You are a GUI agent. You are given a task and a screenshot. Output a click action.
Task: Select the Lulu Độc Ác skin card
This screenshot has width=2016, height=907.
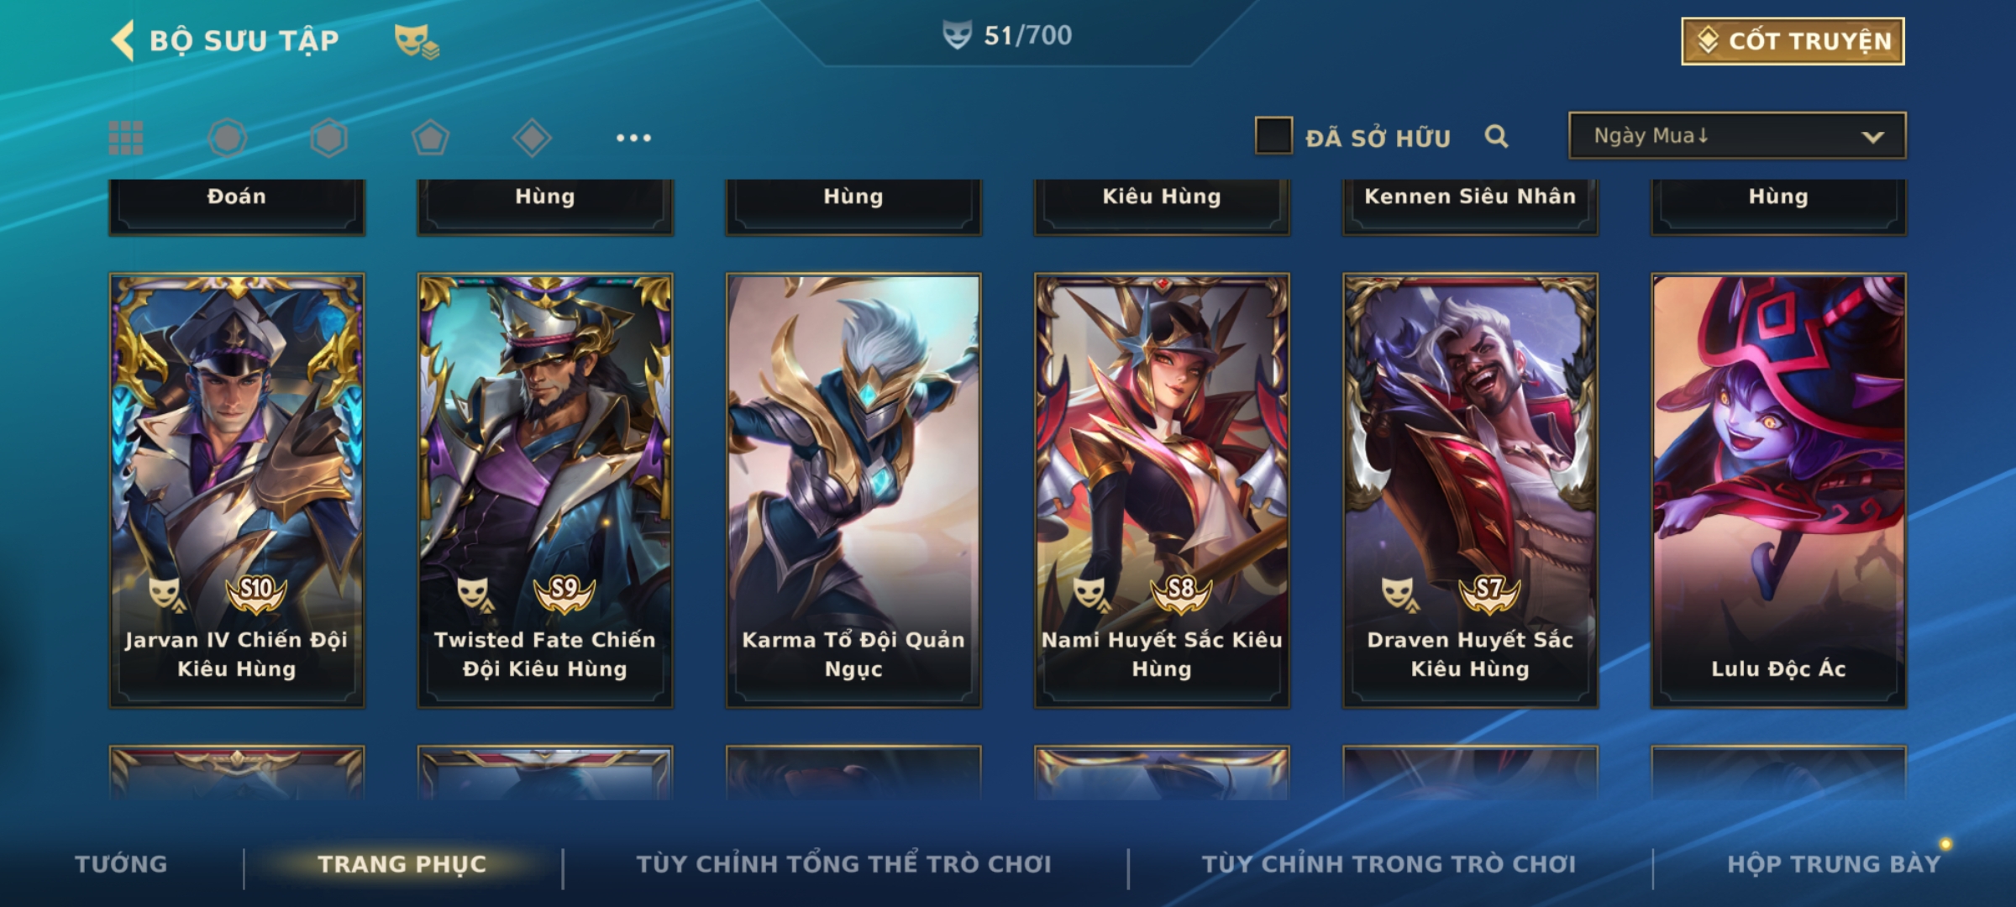[1778, 490]
